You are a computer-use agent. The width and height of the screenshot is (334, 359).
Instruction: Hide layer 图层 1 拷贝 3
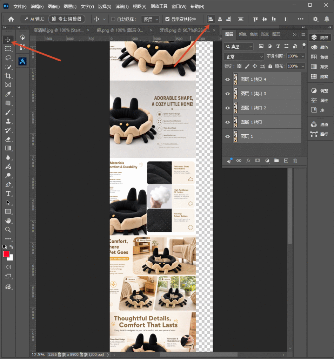(x=227, y=94)
